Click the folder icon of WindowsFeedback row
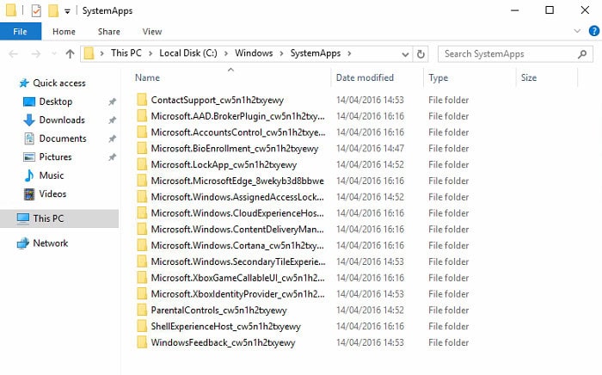This screenshot has height=375, width=602. tap(142, 342)
